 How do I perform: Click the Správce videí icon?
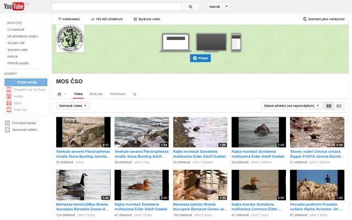tap(135, 19)
